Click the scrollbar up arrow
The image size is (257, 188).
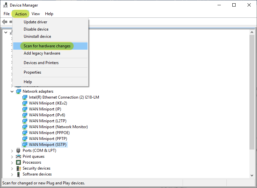coord(252,33)
